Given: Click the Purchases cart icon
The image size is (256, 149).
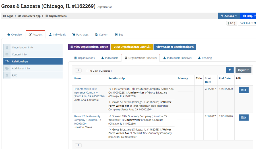Looking at the screenshot, I should tap(74, 35).
